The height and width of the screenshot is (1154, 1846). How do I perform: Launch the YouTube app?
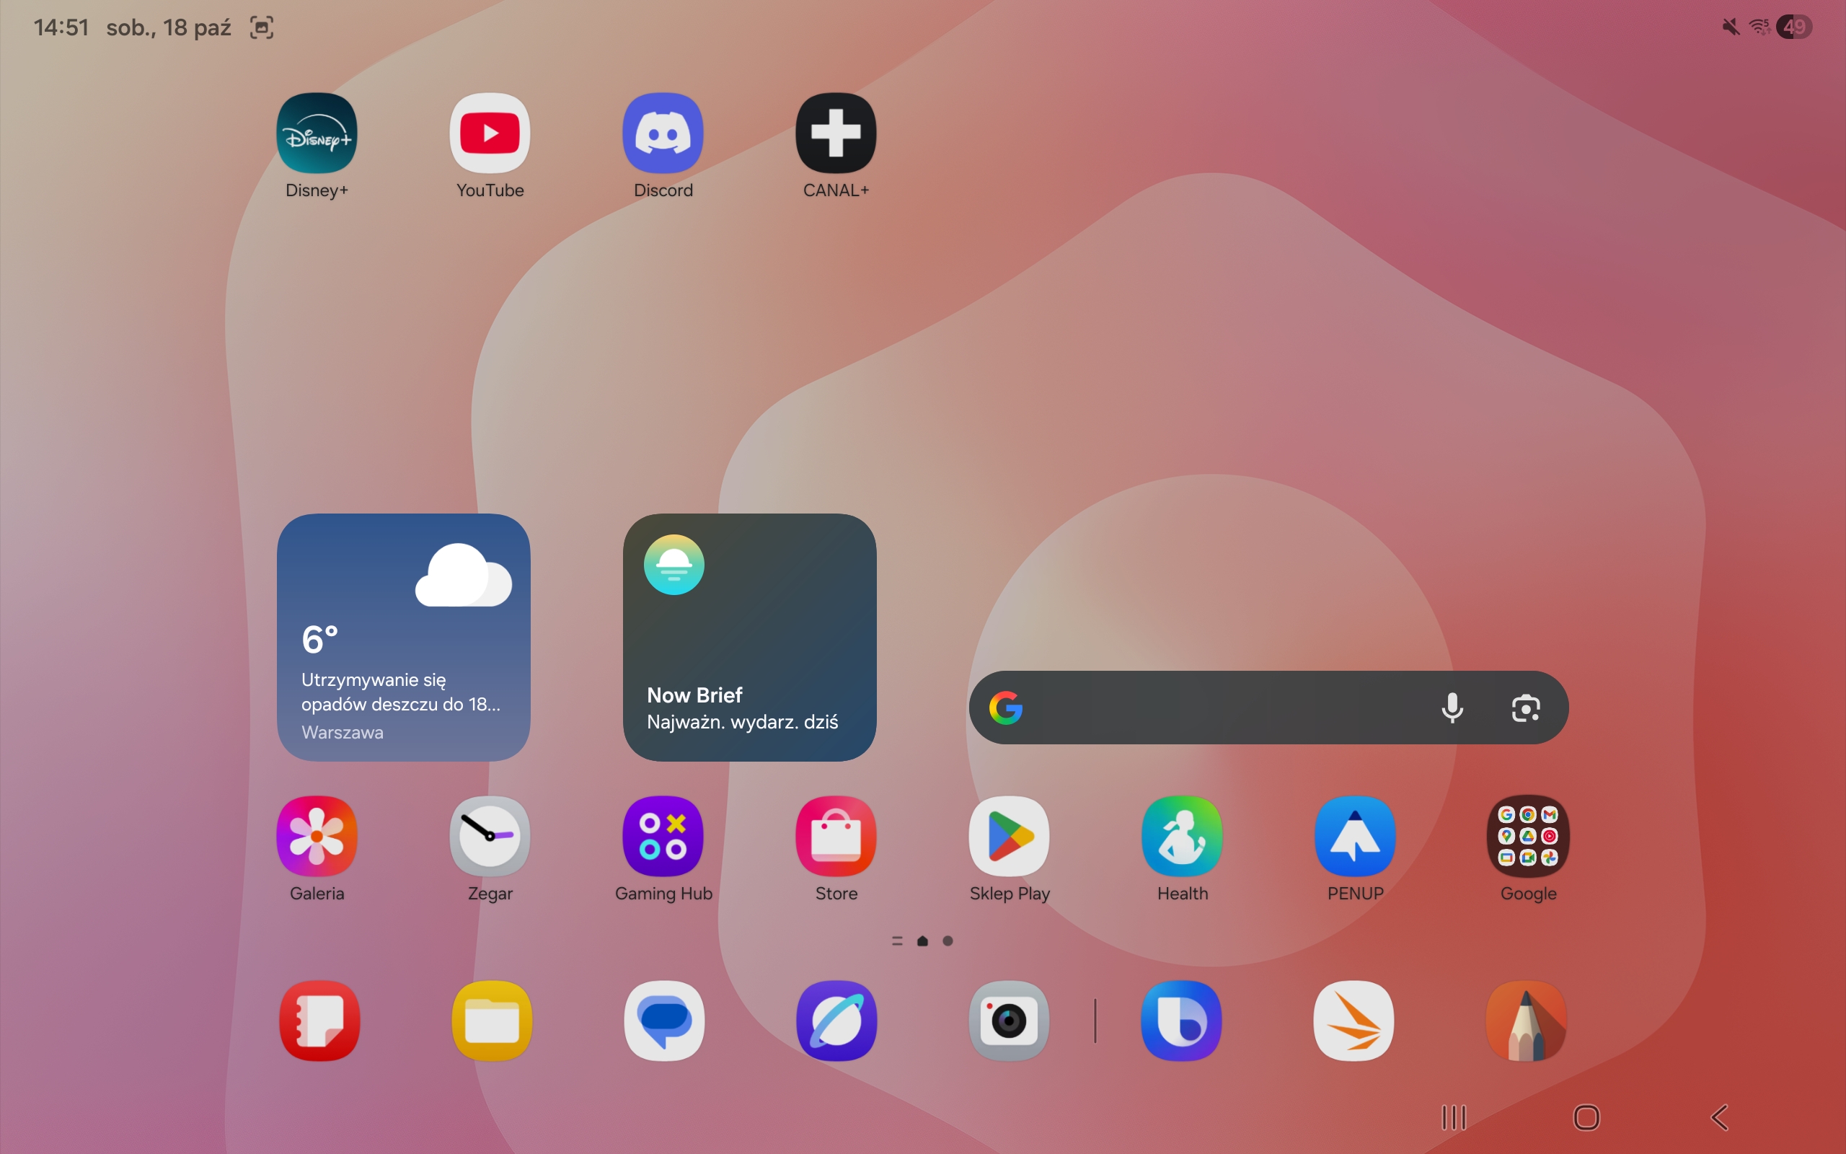[490, 133]
